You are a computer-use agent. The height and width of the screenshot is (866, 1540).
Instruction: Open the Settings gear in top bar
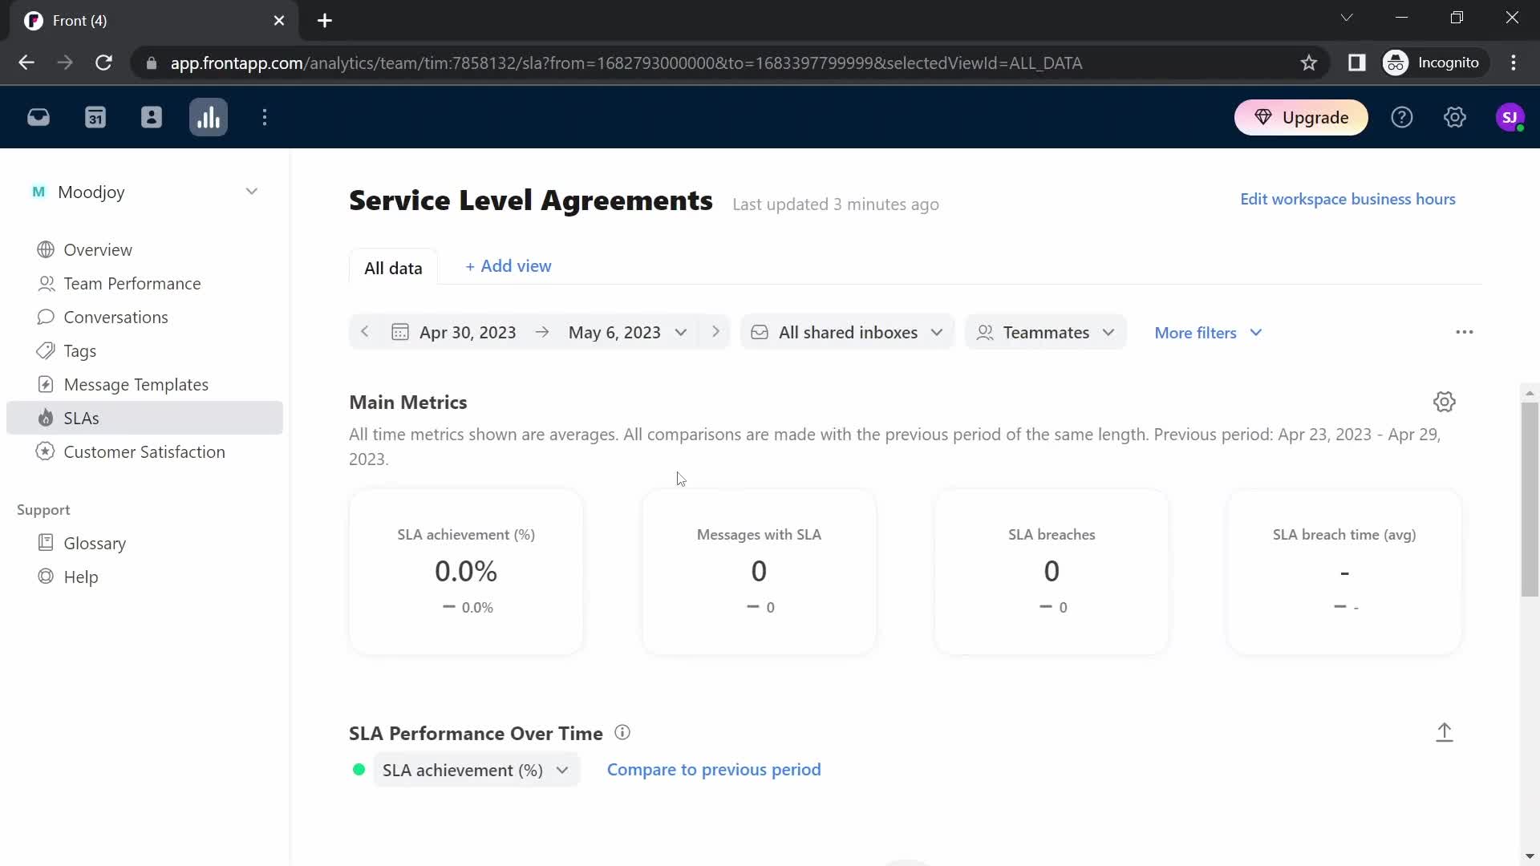pyautogui.click(x=1455, y=118)
